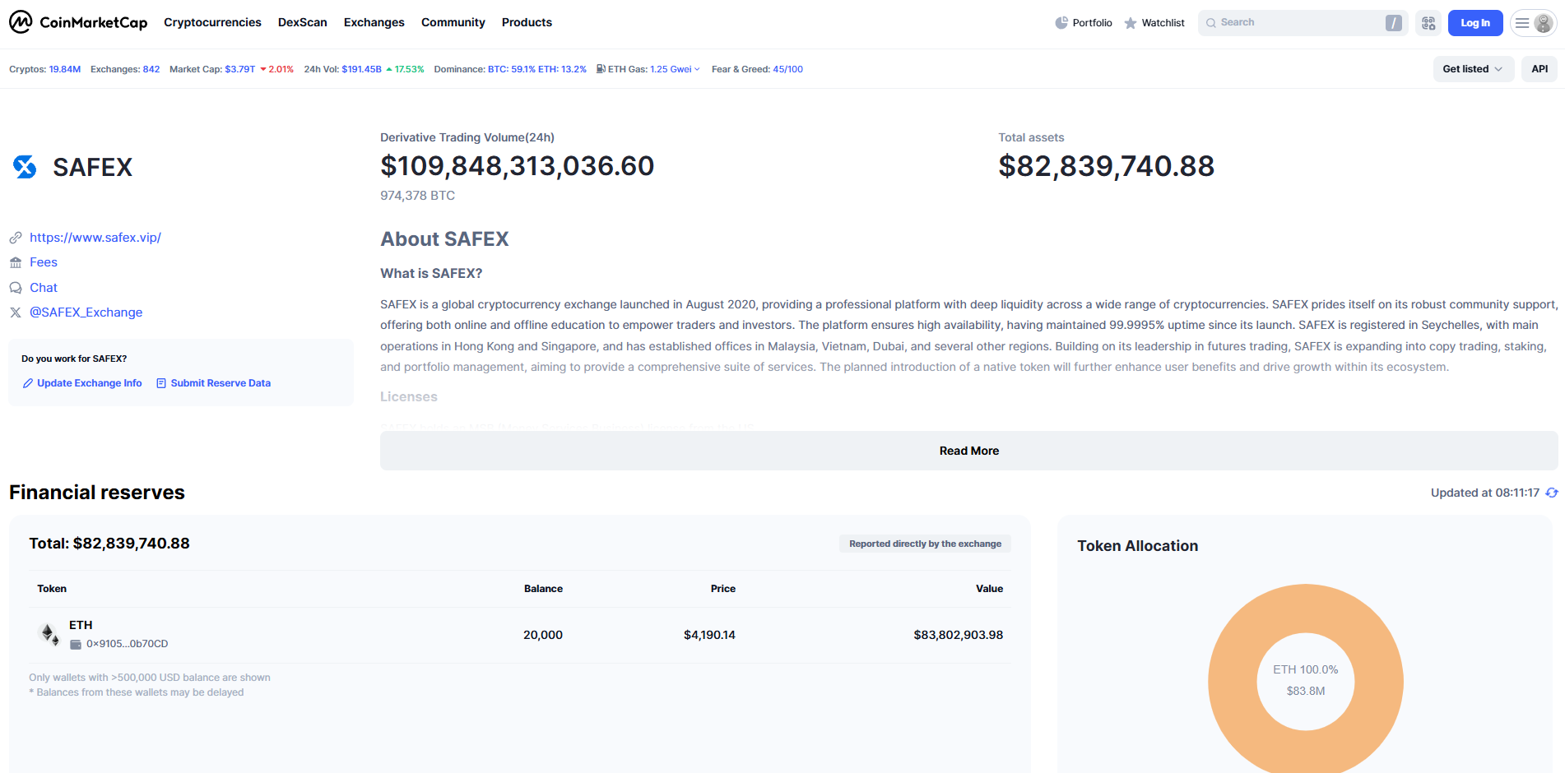This screenshot has height=773, width=1565.
Task: Click the $109,848,313,036.60 derivative volume figure
Action: pos(517,166)
